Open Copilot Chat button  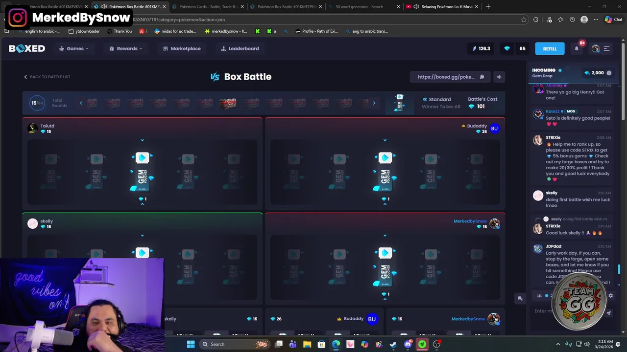pyautogui.click(x=613, y=20)
